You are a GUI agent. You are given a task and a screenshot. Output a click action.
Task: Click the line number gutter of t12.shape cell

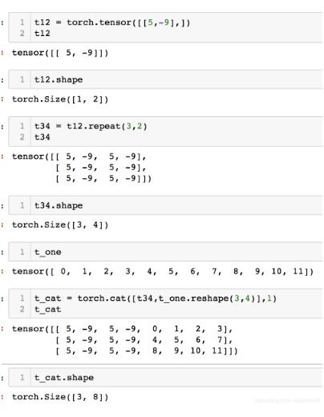point(20,79)
